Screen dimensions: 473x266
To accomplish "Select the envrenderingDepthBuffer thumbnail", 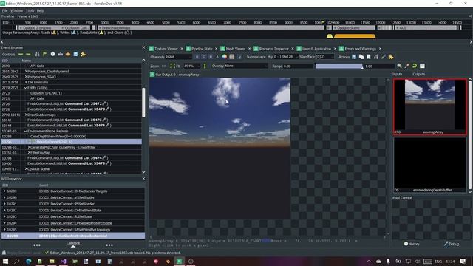I will tap(430, 165).
